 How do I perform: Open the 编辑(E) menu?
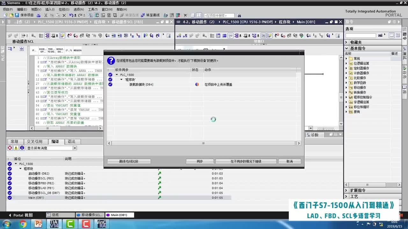point(22,10)
